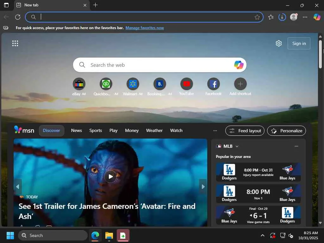Click the Windows taskbar Search box
The height and width of the screenshot is (243, 324).
coord(53,235)
